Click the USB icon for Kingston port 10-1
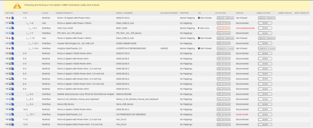313x128 pixels. (x=7, y=114)
